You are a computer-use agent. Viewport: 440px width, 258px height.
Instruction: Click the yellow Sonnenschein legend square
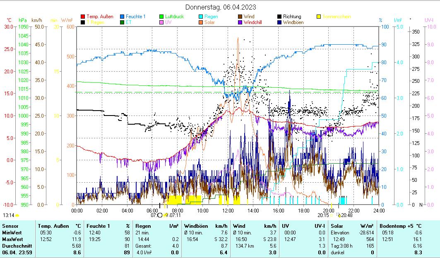pyautogui.click(x=319, y=17)
